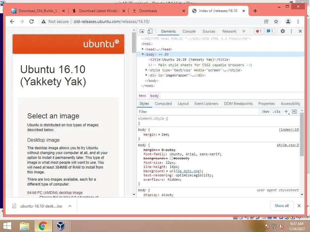Expand the background url shorthand triangle
The height and width of the screenshot is (232, 310).
coord(167,171)
